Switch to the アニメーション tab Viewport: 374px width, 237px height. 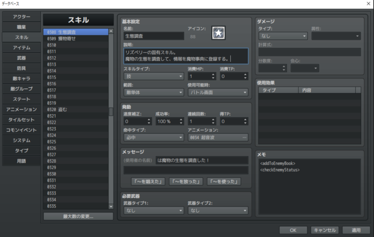pyautogui.click(x=22, y=109)
